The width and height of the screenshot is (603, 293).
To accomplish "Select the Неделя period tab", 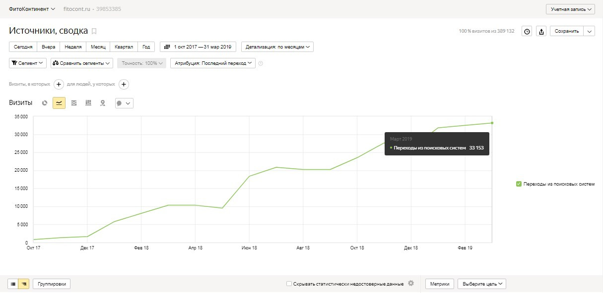I will (73, 47).
